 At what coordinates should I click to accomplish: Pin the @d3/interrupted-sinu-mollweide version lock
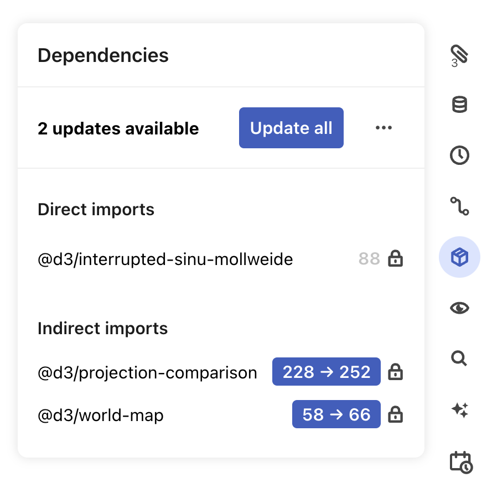tap(396, 258)
